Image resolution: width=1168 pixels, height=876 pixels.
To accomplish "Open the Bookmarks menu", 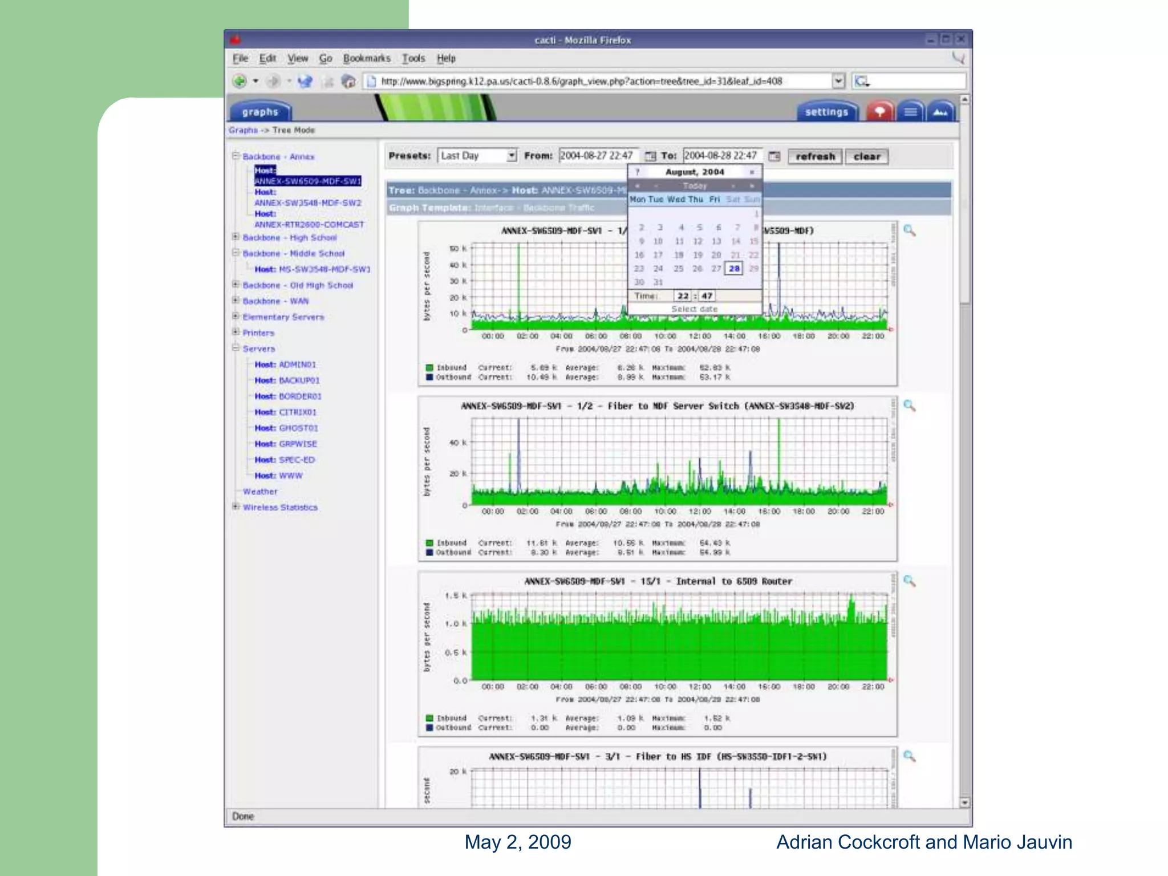I will pyautogui.click(x=367, y=58).
